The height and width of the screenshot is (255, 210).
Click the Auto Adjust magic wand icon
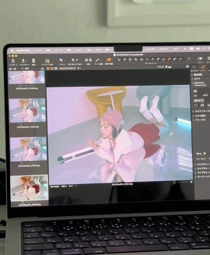coord(97,60)
